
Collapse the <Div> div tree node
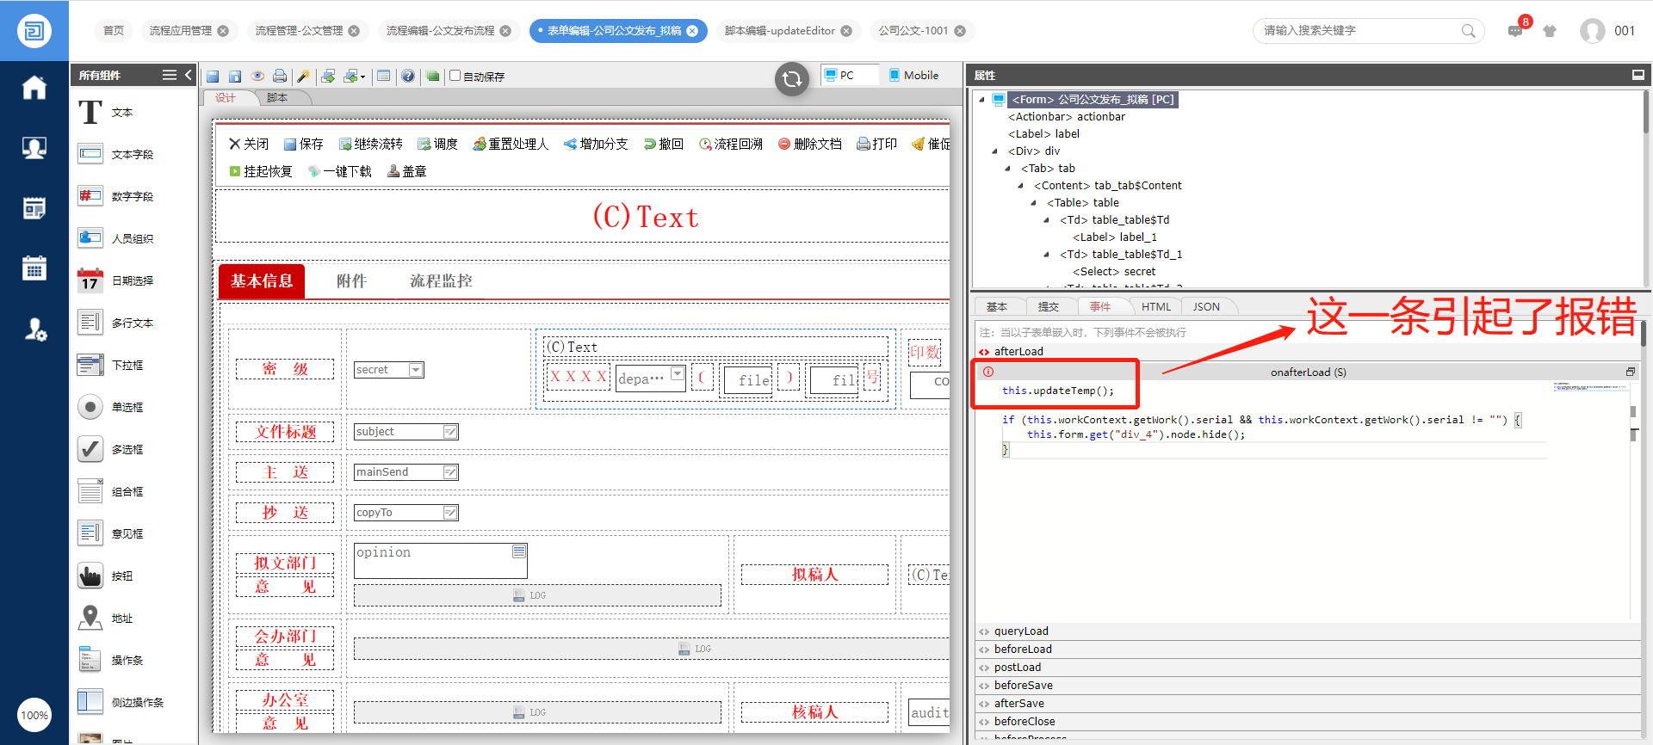click(x=995, y=151)
